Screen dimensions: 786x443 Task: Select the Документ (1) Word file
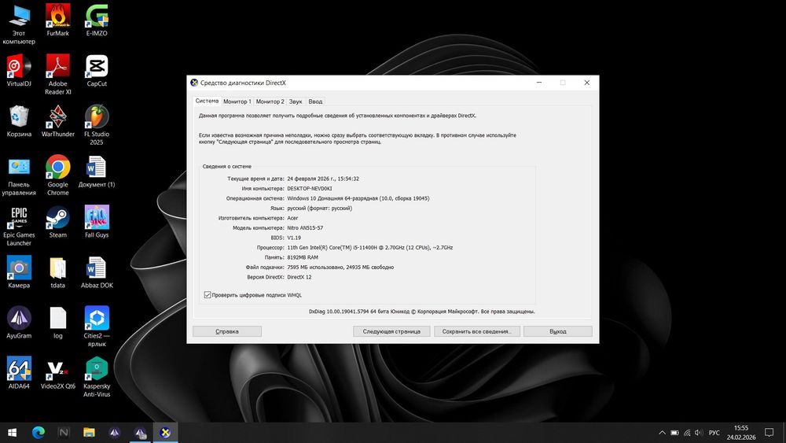(x=97, y=172)
